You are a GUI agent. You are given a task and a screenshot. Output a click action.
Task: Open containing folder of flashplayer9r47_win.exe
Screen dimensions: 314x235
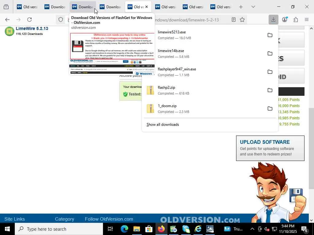[270, 72]
